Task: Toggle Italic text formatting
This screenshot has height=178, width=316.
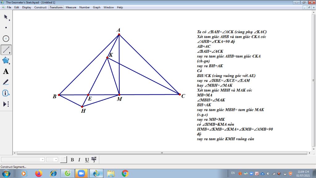Action: tap(79, 160)
